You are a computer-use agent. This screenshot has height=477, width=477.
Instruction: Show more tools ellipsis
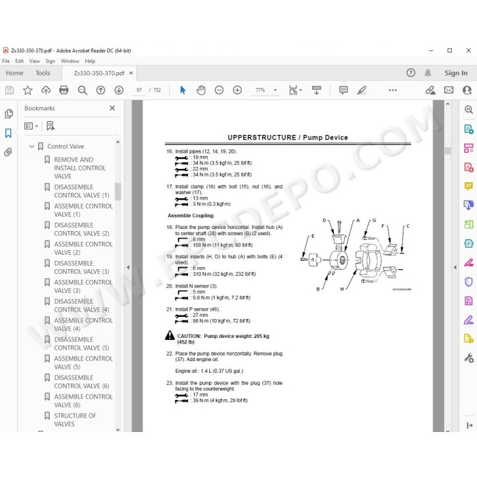(x=393, y=90)
